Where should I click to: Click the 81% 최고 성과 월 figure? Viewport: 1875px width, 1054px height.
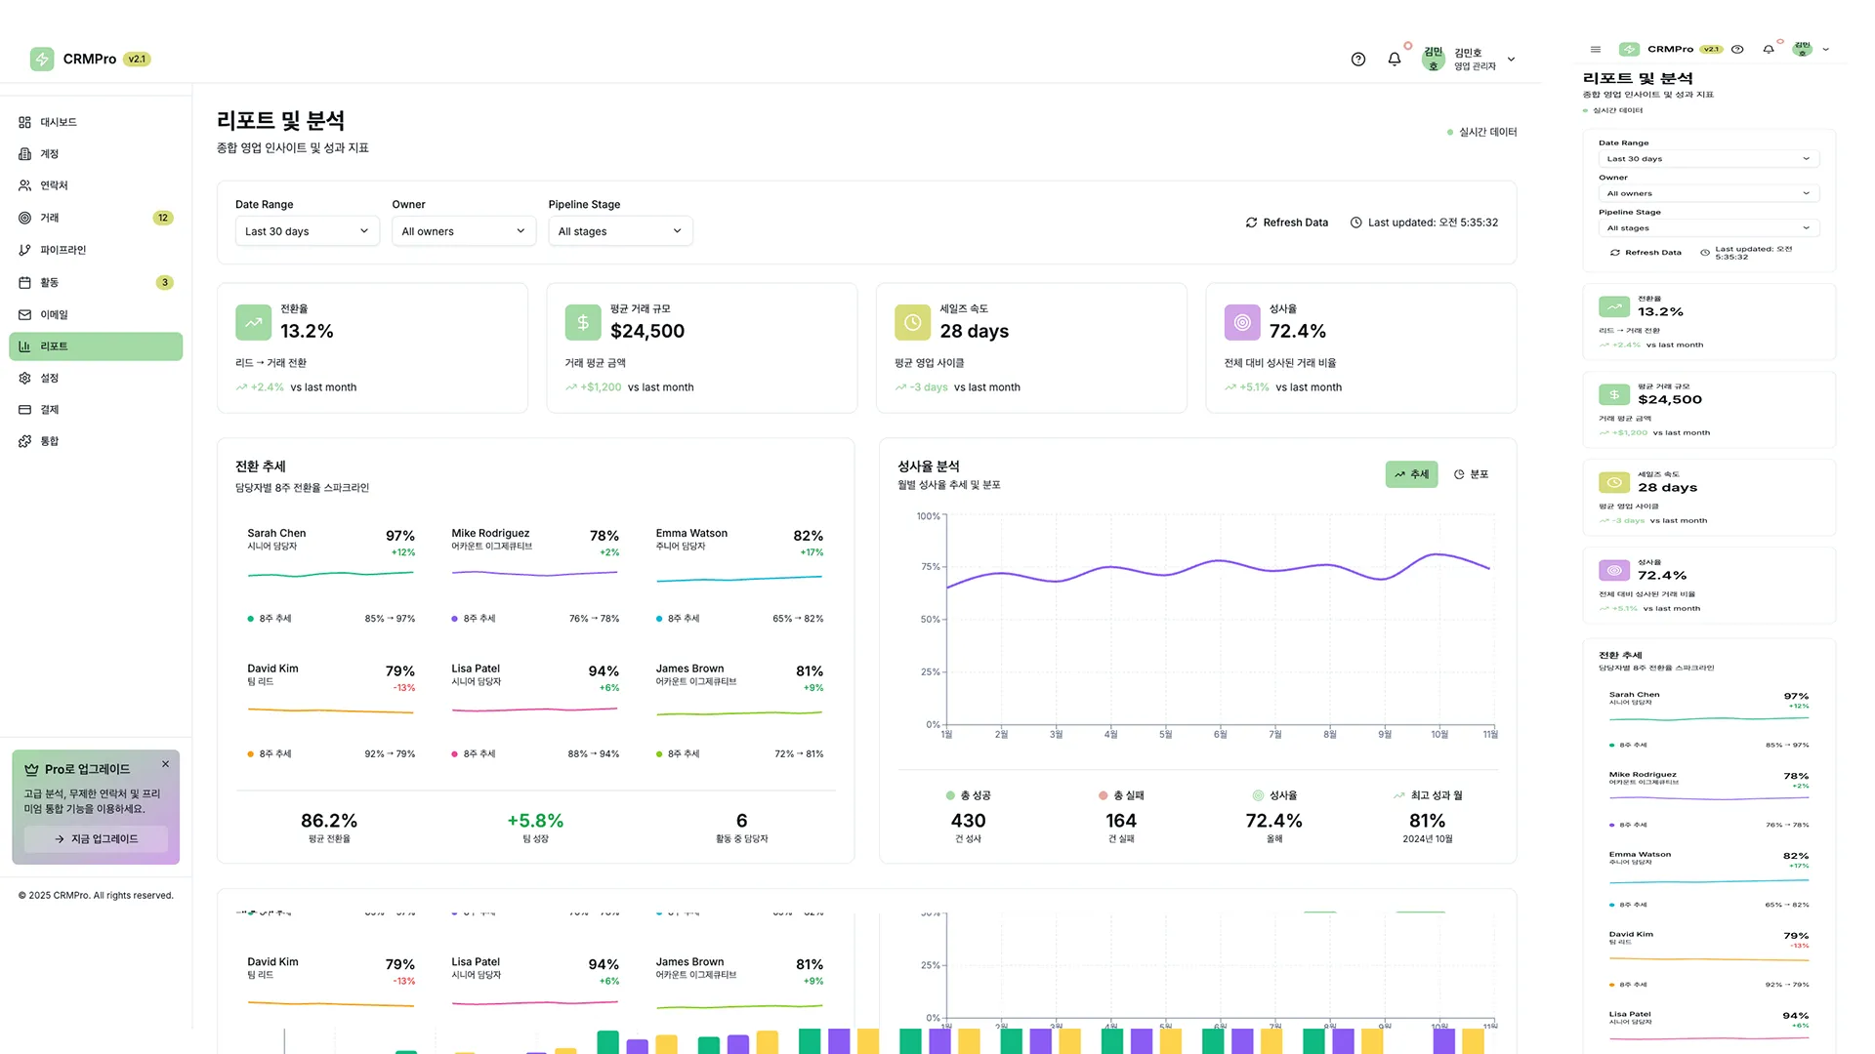pos(1428,821)
